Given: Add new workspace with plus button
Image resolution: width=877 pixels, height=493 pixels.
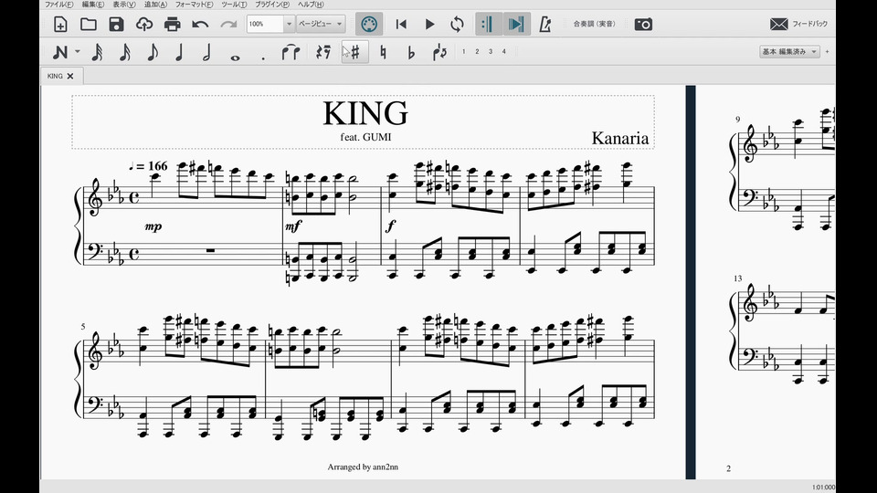Looking at the screenshot, I should [x=828, y=51].
